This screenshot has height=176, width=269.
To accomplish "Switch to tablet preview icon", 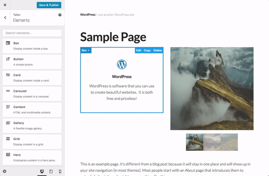I will [x=51, y=171].
